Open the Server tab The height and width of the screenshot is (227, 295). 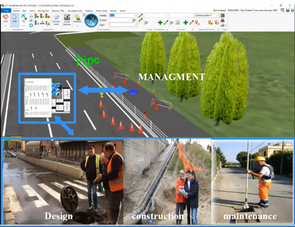click(122, 11)
